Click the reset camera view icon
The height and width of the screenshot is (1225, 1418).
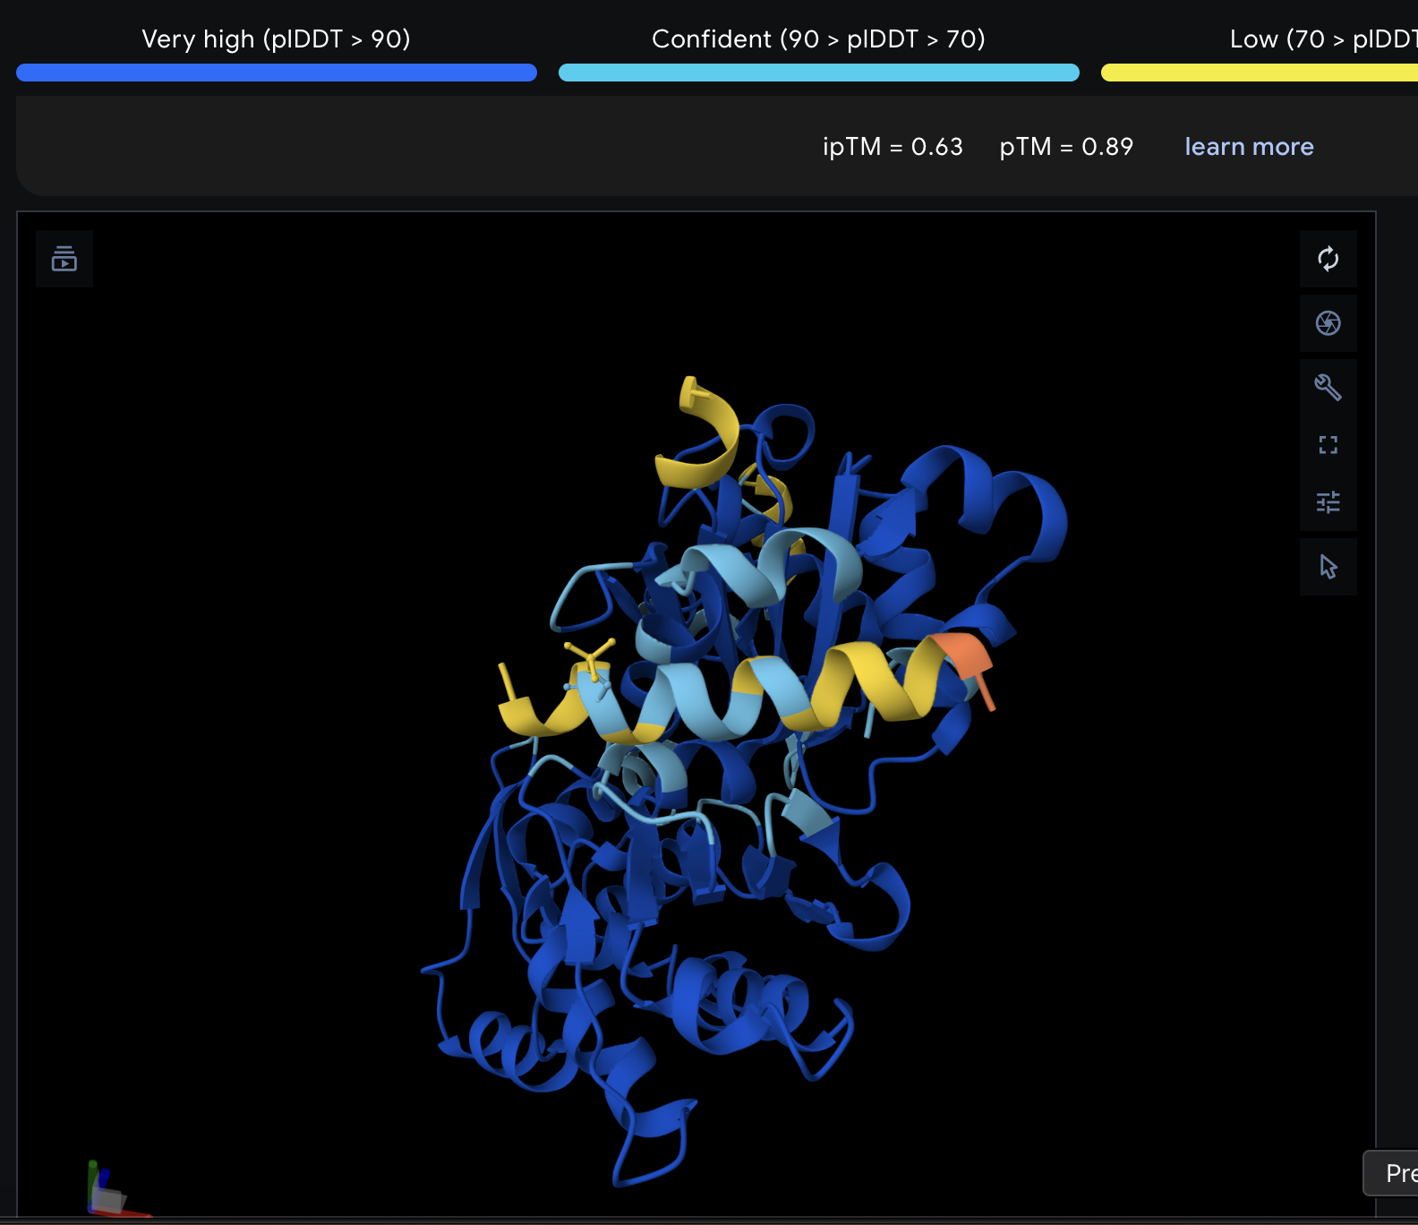(1328, 259)
